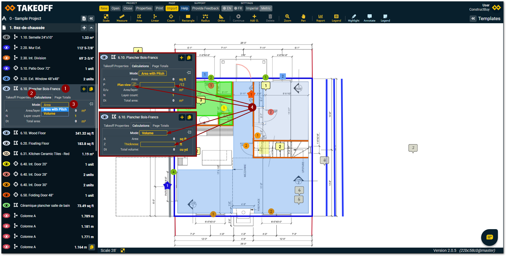The width and height of the screenshot is (506, 256).
Task: Open the Report tool
Action: pos(321,18)
